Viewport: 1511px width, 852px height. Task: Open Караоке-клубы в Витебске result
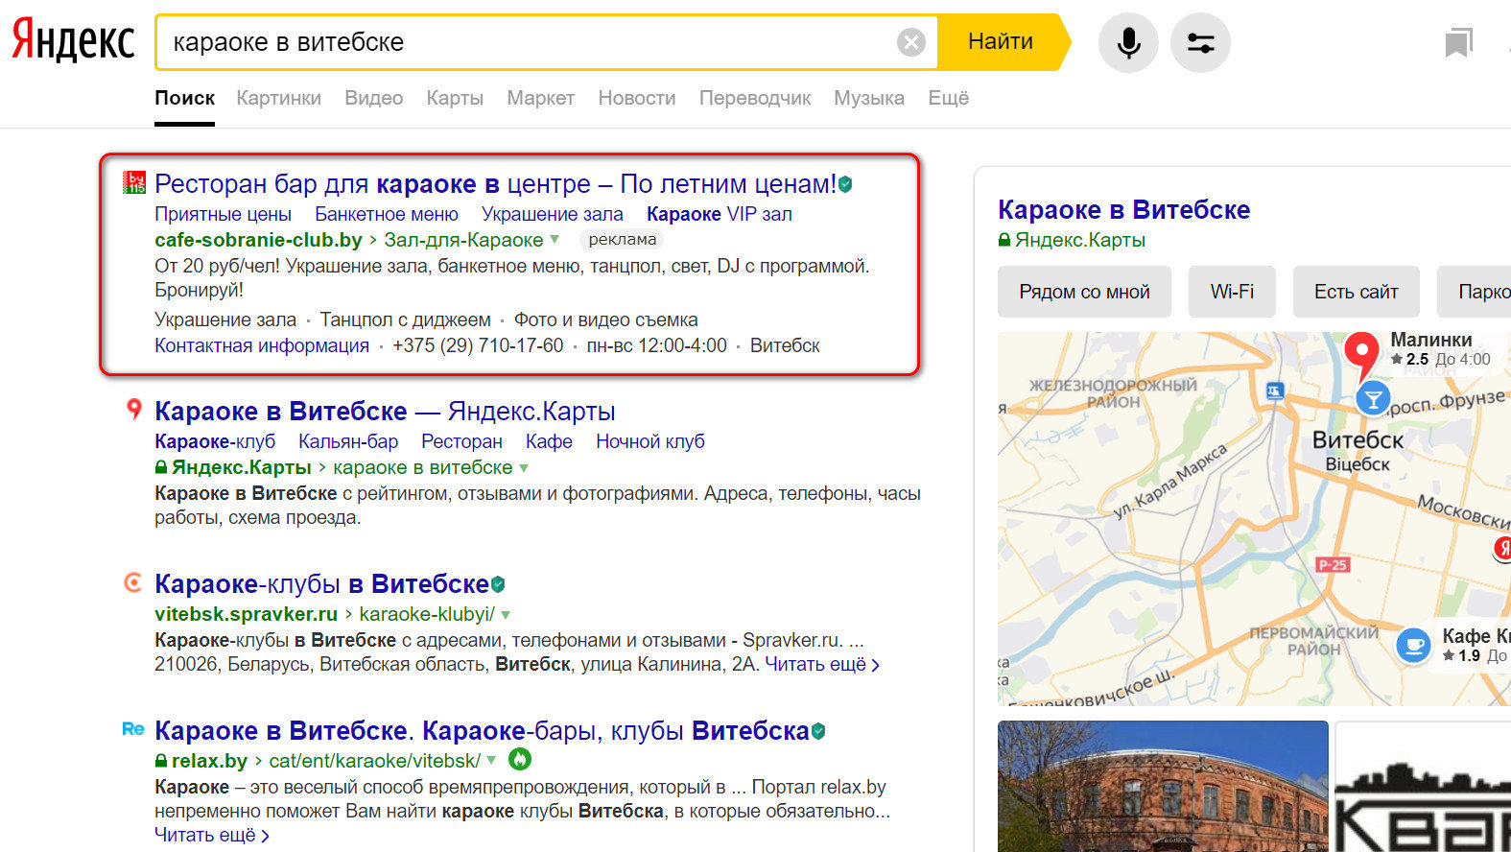pyautogui.click(x=322, y=583)
